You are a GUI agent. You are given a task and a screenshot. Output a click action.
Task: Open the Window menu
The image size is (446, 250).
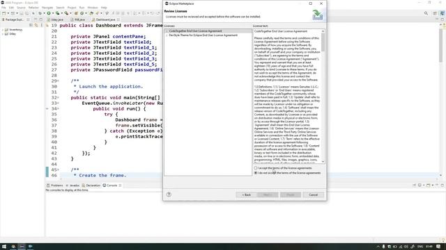click(93, 8)
